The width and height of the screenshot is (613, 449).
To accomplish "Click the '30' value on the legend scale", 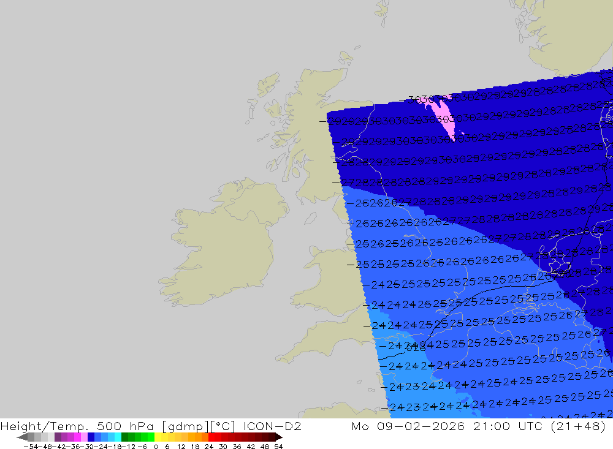I will tap(223, 447).
